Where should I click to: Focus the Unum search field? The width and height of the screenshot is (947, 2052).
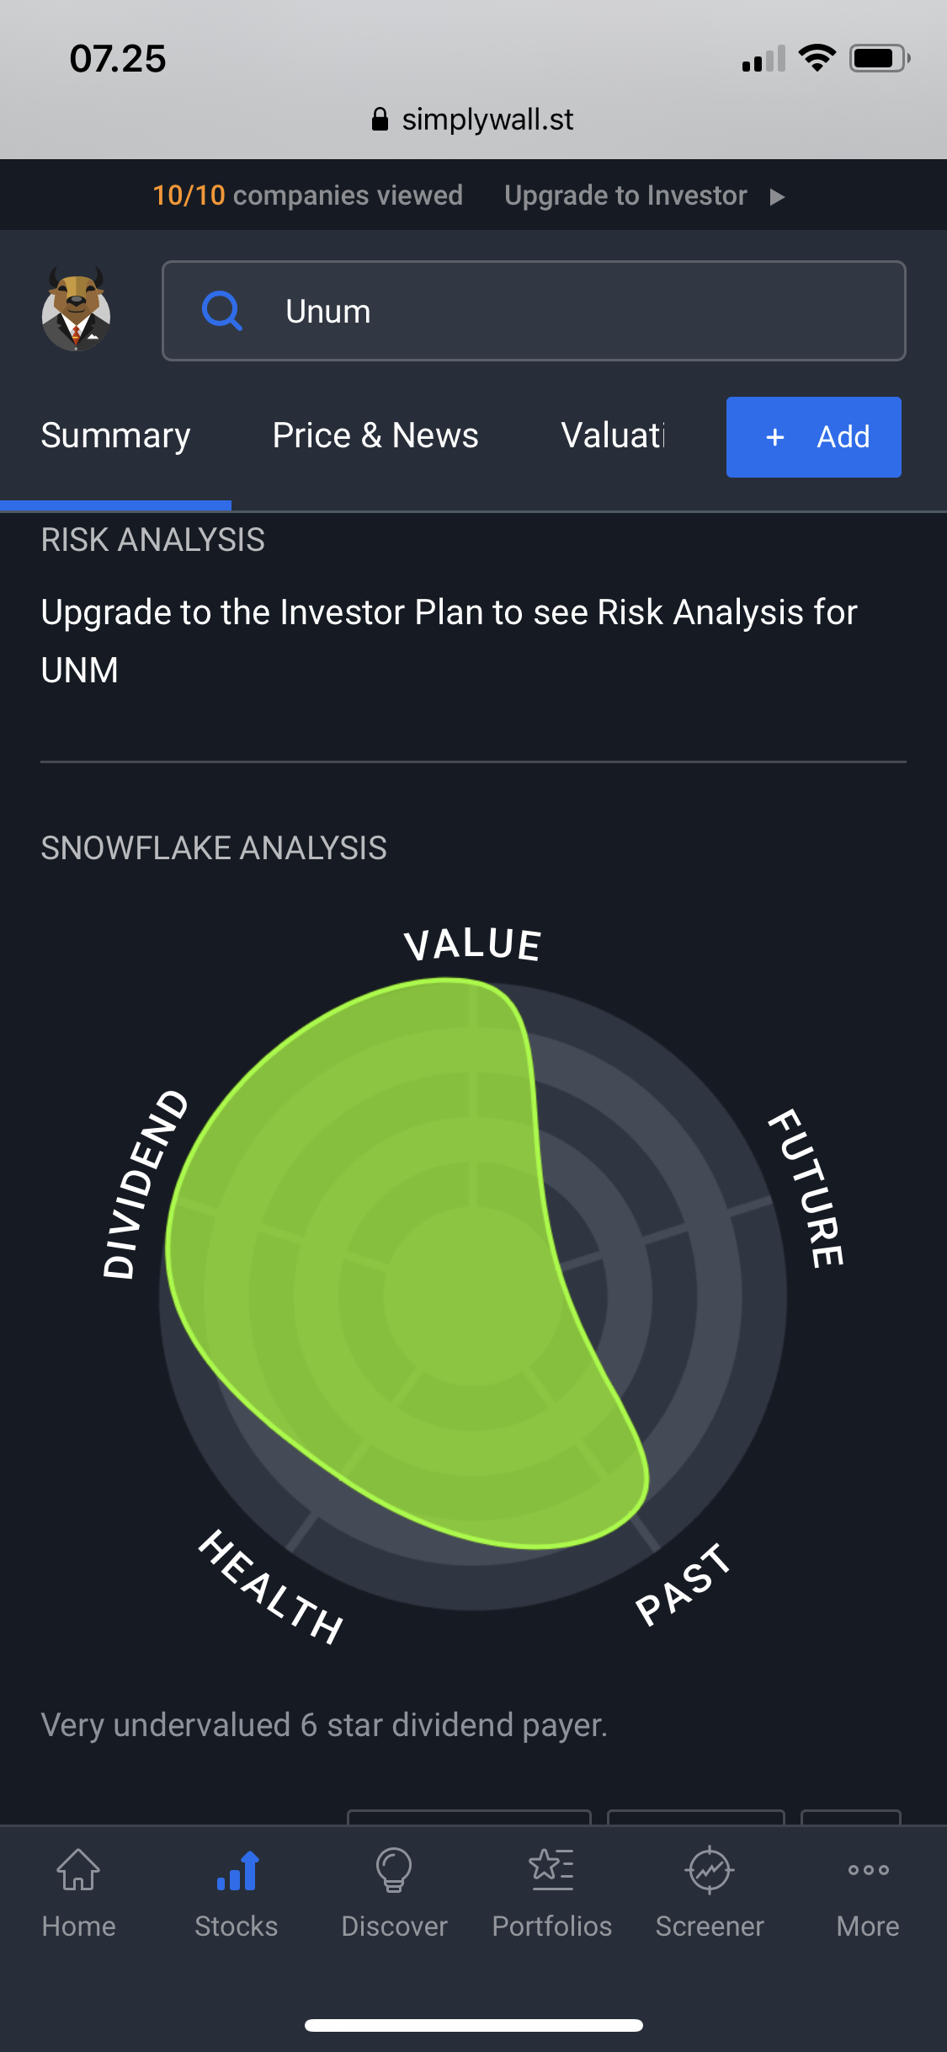(534, 311)
